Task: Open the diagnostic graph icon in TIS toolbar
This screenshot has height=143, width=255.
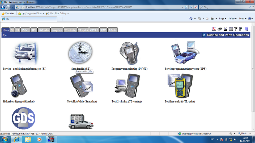Action: click(214, 29)
